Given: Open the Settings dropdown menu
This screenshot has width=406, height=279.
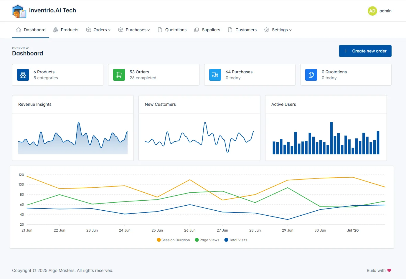Looking at the screenshot, I should (x=278, y=30).
